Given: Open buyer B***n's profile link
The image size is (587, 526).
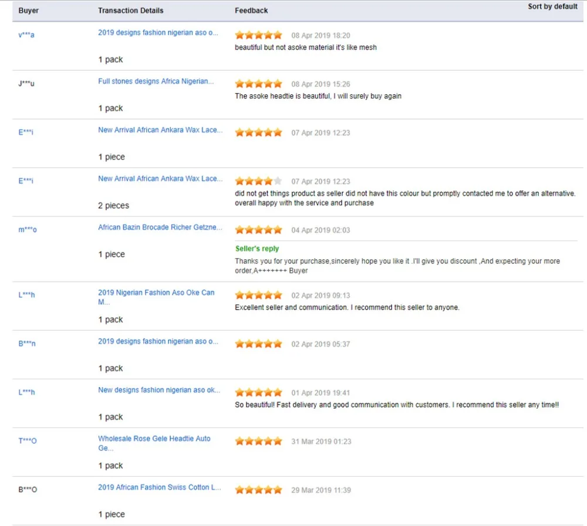Looking at the screenshot, I should coord(27,344).
